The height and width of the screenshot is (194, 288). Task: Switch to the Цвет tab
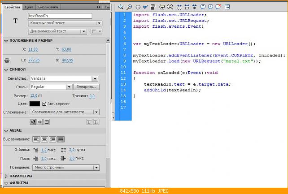29,7
